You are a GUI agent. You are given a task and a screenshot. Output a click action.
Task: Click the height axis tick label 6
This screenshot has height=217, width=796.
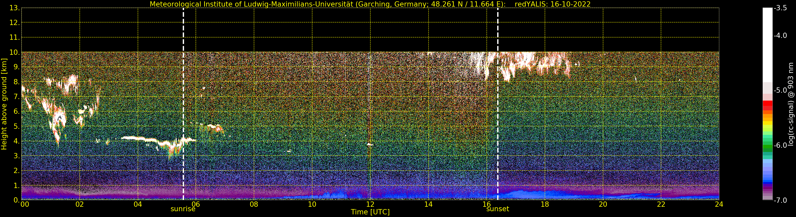16,111
